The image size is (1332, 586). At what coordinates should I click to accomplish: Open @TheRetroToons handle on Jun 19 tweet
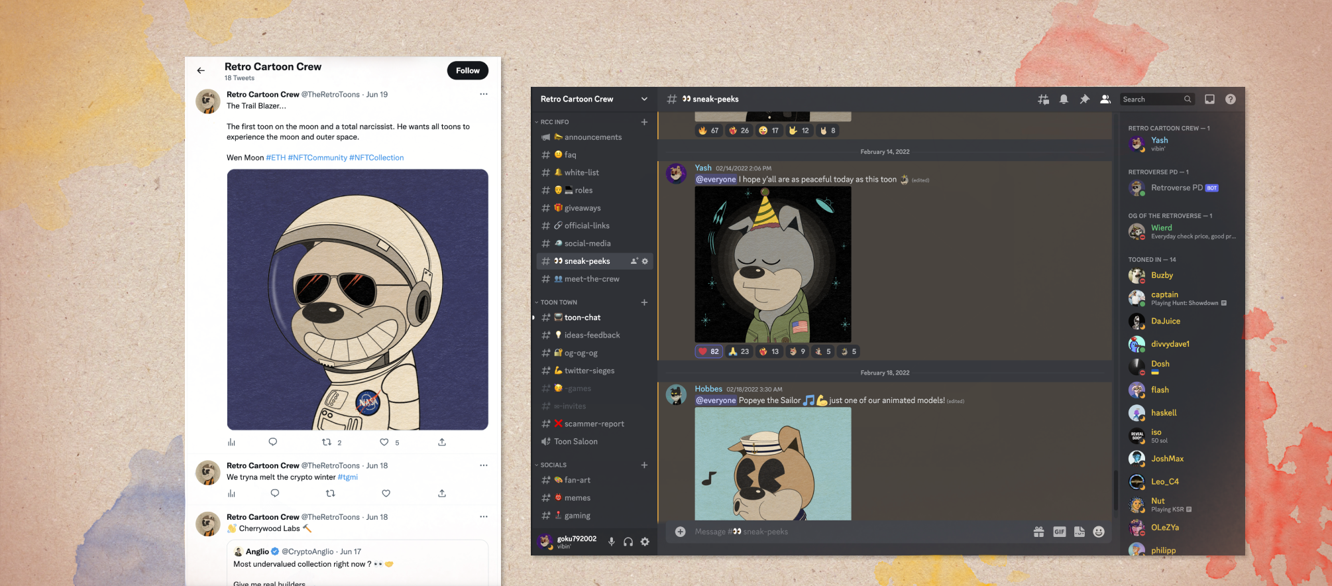coord(331,95)
